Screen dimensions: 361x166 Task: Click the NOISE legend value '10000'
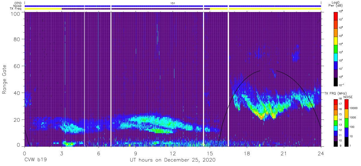tap(353, 108)
